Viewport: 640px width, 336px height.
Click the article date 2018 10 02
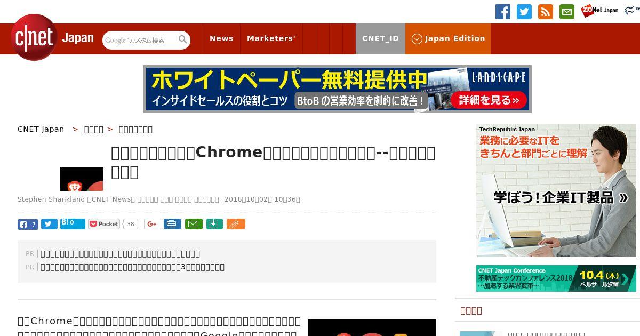click(x=262, y=199)
